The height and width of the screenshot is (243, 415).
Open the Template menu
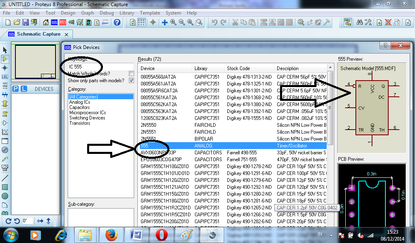click(150, 13)
